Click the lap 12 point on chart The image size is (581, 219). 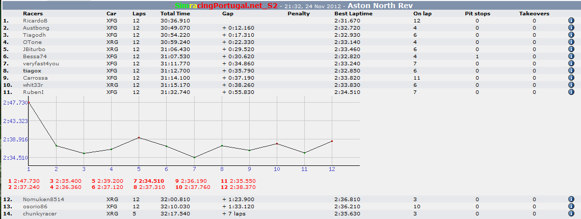click(x=332, y=141)
